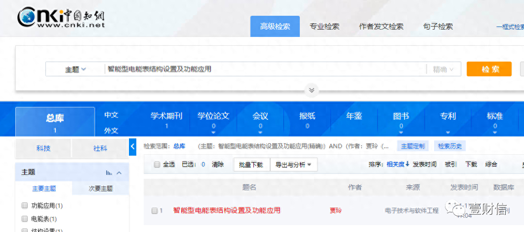Image resolution: width=524 pixels, height=232 pixels.
Task: Open article 智能型电能表结构设置及功能应用
Action: tap(227, 210)
